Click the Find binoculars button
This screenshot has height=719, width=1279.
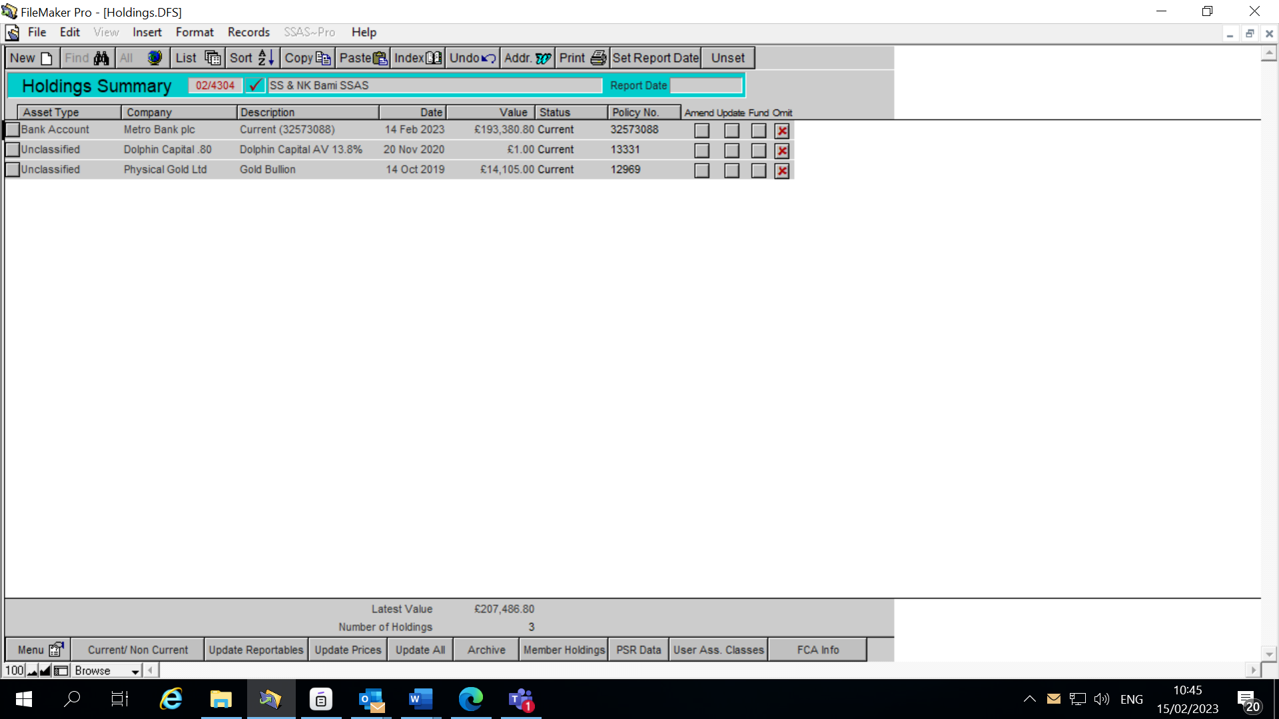coord(87,58)
